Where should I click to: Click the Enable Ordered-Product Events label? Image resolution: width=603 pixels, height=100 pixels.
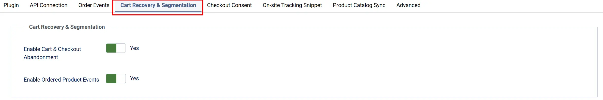(61, 80)
